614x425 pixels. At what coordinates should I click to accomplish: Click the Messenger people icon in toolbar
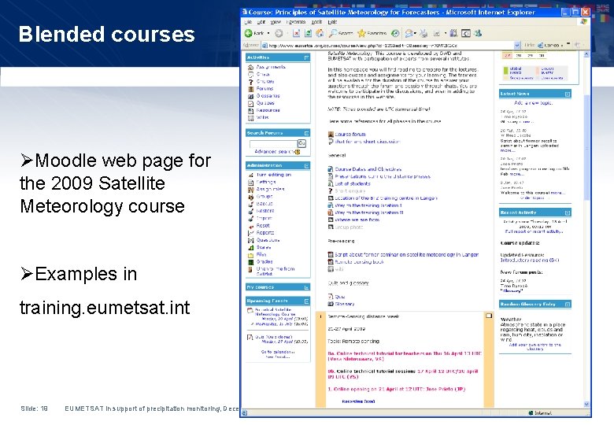pyautogui.click(x=478, y=33)
